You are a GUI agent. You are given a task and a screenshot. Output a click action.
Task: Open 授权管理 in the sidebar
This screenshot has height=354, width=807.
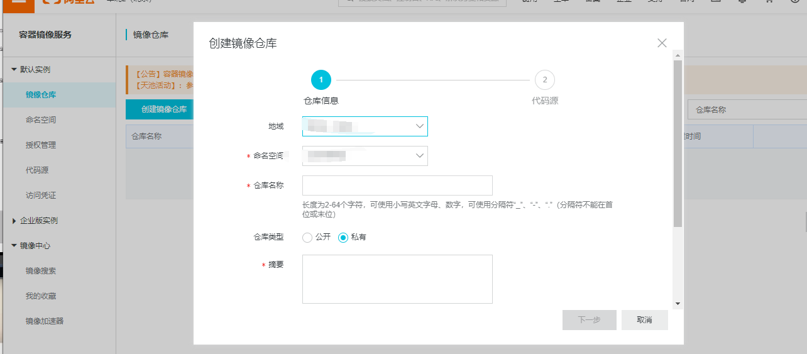pos(41,145)
